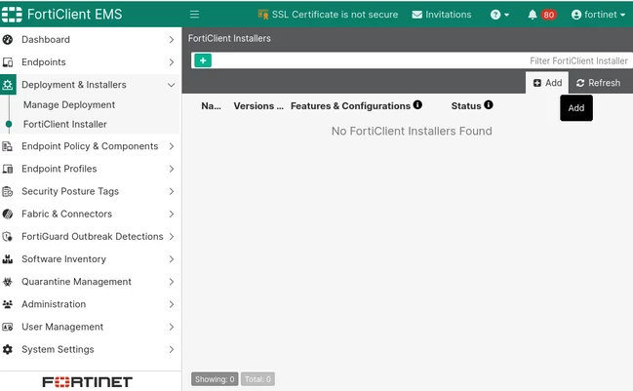Click the Fabric & Connectors icon
Screen dimensions: 633x391
8,214
